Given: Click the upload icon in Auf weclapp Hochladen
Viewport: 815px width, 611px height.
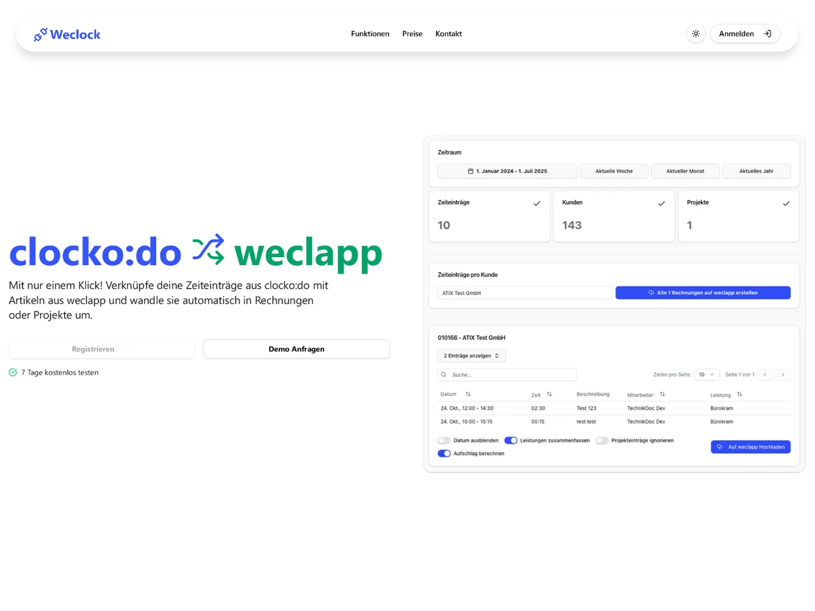Looking at the screenshot, I should (x=719, y=447).
